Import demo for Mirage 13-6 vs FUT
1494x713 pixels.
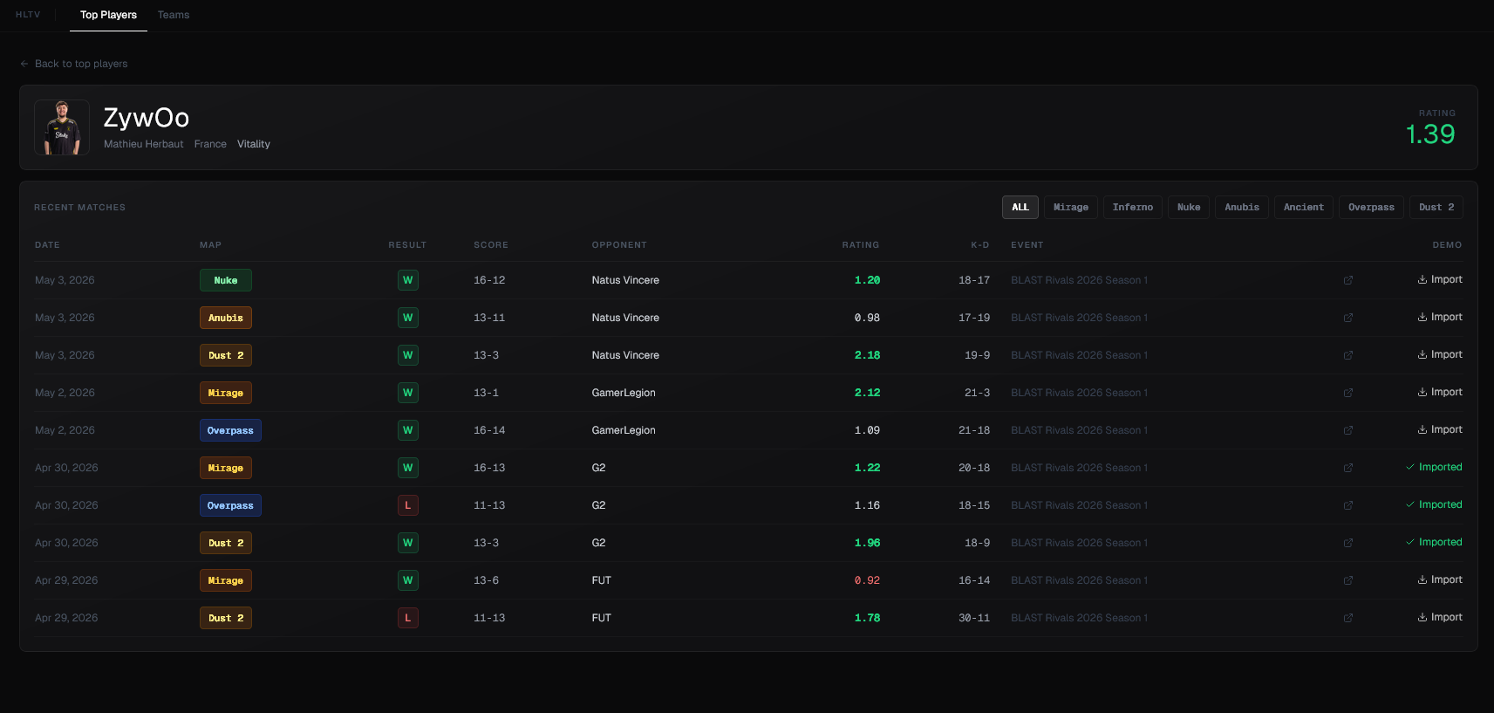(1440, 579)
